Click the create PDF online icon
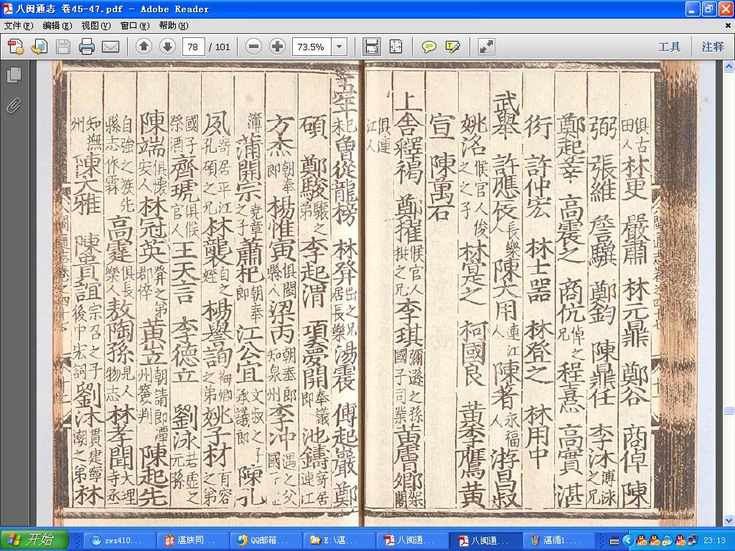Image resolution: width=735 pixels, height=551 pixels. 16,47
